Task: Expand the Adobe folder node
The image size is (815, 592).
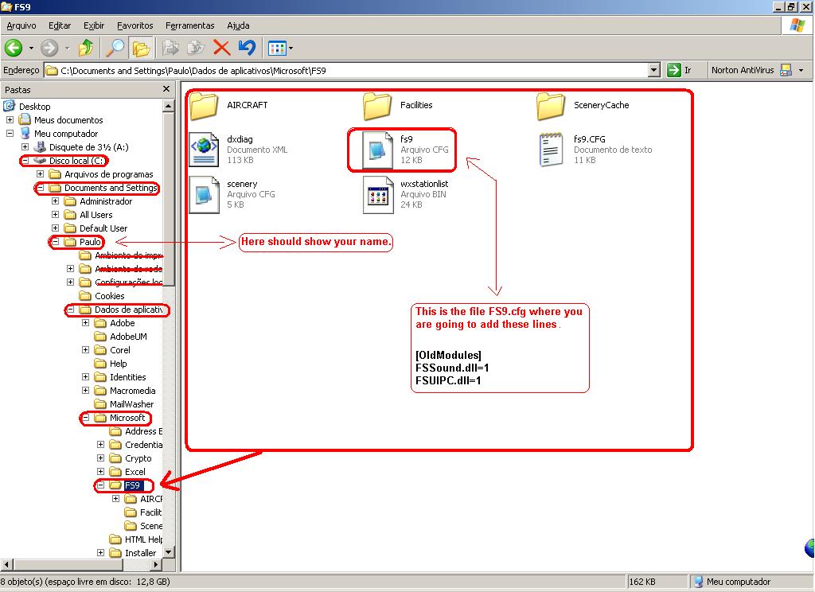Action: (x=86, y=323)
